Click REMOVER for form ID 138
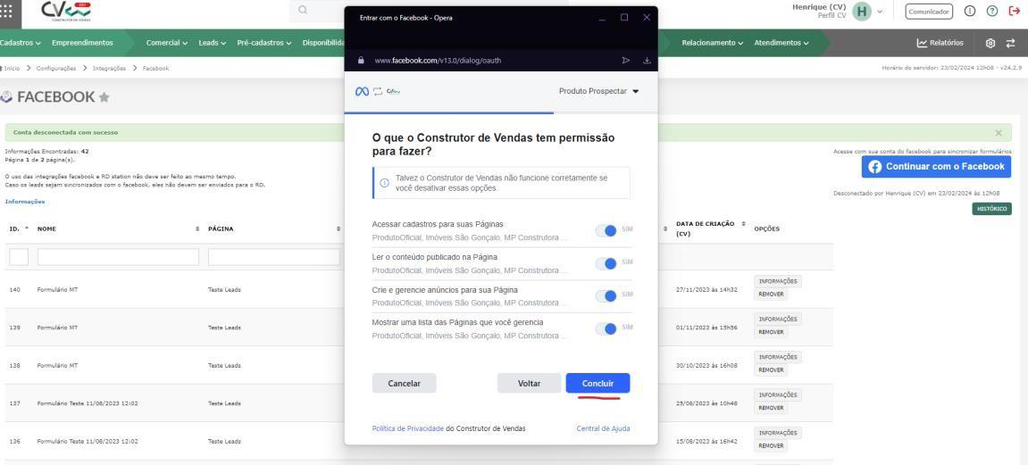The width and height of the screenshot is (1028, 465). pyautogui.click(x=771, y=370)
